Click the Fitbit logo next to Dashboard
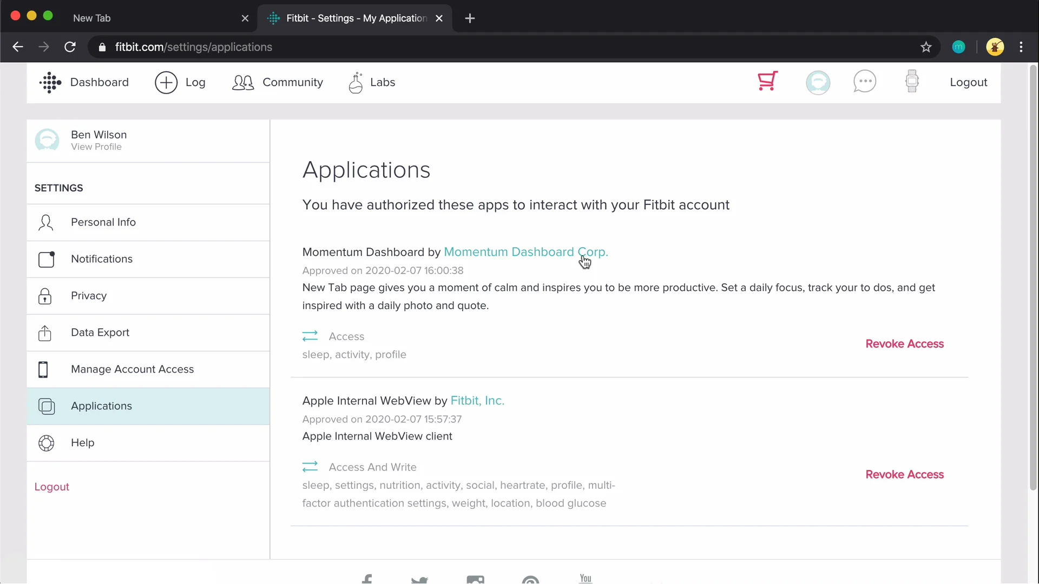1039x584 pixels. [x=50, y=82]
